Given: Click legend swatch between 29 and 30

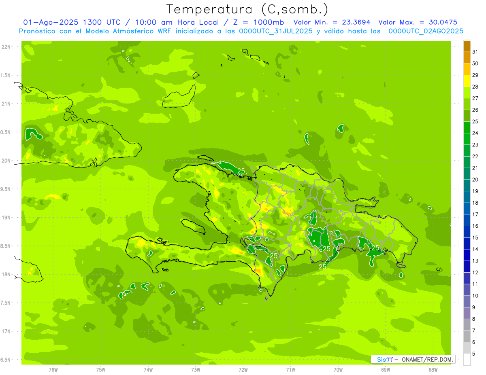Looking at the screenshot, I should pos(467,69).
